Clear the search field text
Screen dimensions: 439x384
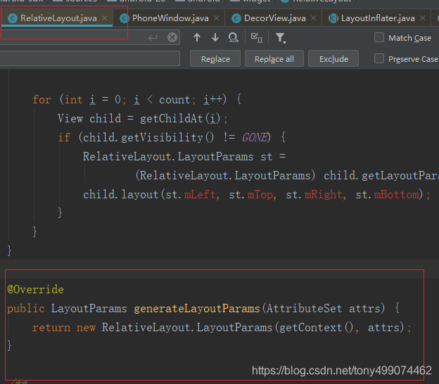(172, 37)
